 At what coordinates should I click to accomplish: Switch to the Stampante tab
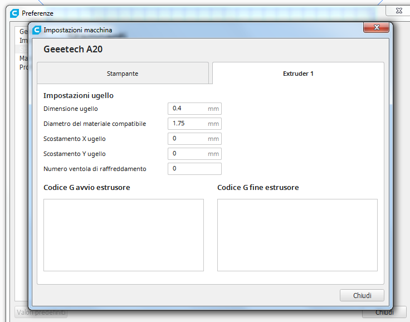tap(123, 73)
